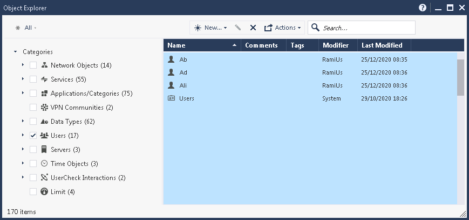Click the Limit category icon
469x220 pixels.
click(44, 192)
